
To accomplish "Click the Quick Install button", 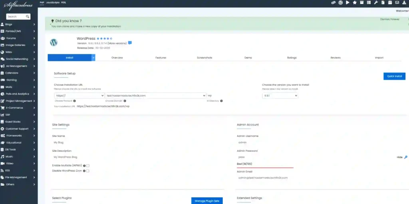I will pos(394,76).
